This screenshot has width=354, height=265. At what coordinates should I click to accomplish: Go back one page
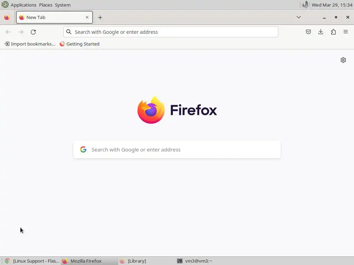pyautogui.click(x=8, y=32)
